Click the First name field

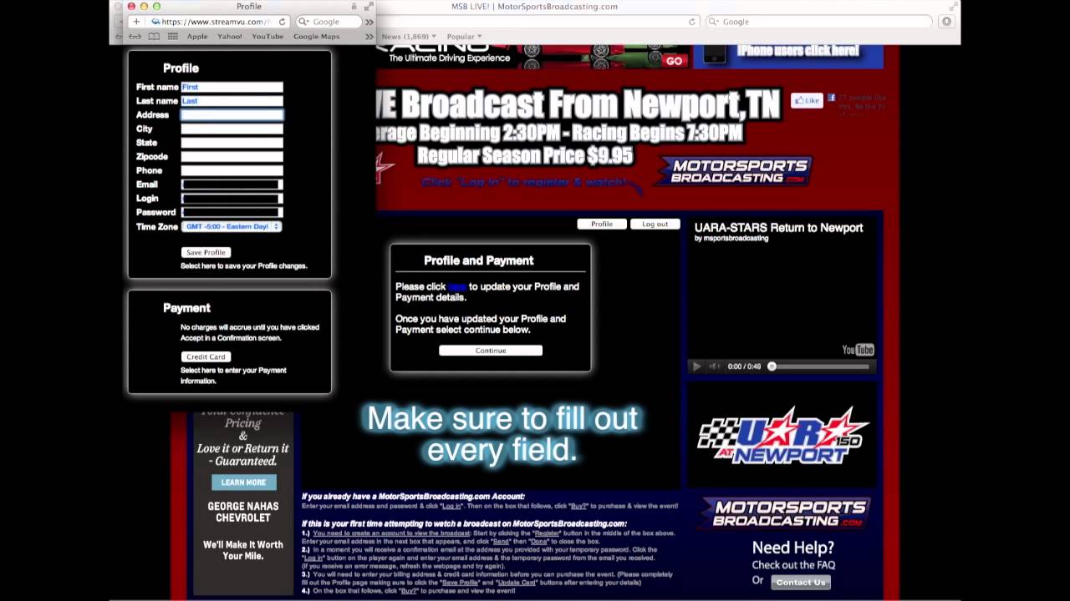click(232, 87)
